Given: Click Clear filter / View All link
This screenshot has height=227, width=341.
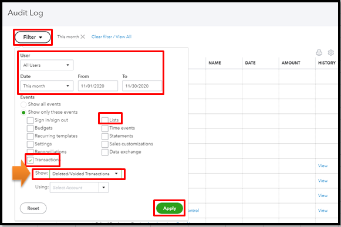Looking at the screenshot, I should (x=112, y=37).
